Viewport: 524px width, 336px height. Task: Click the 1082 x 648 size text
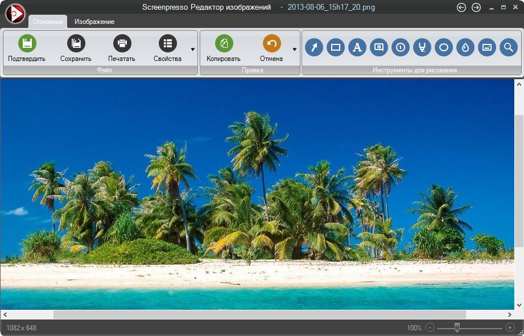(22, 327)
